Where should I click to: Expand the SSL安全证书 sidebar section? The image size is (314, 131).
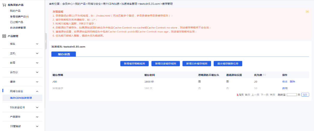click(x=37, y=107)
